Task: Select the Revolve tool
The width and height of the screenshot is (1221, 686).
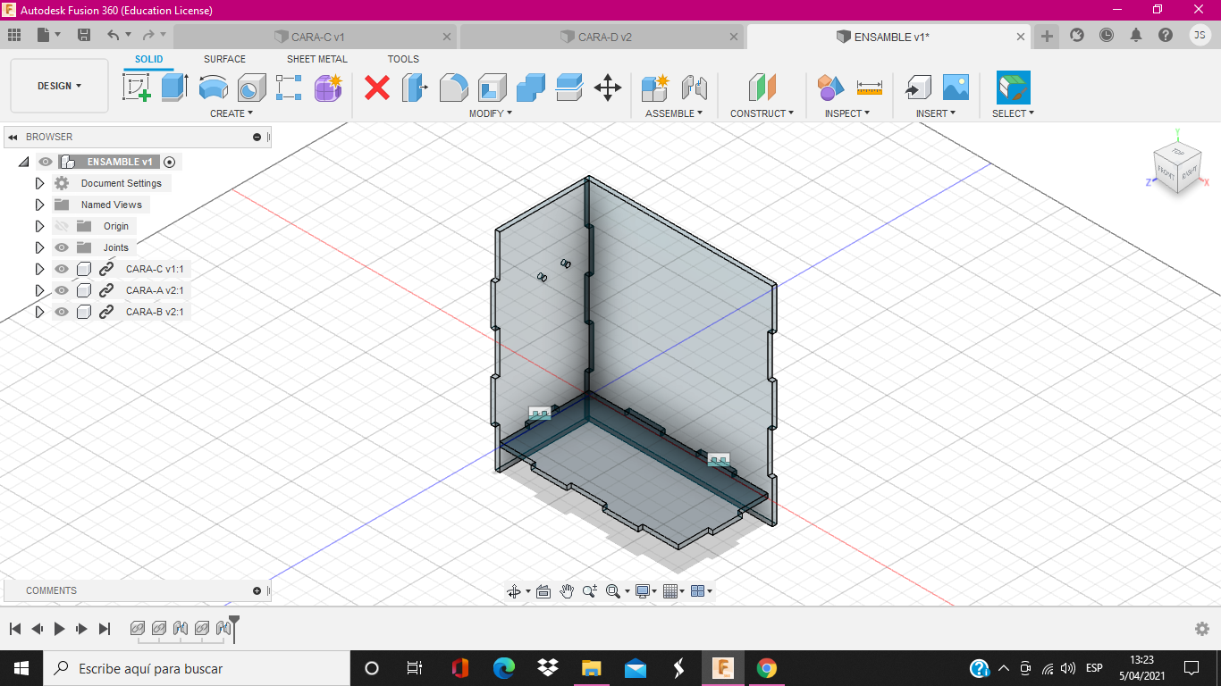Action: tap(213, 88)
